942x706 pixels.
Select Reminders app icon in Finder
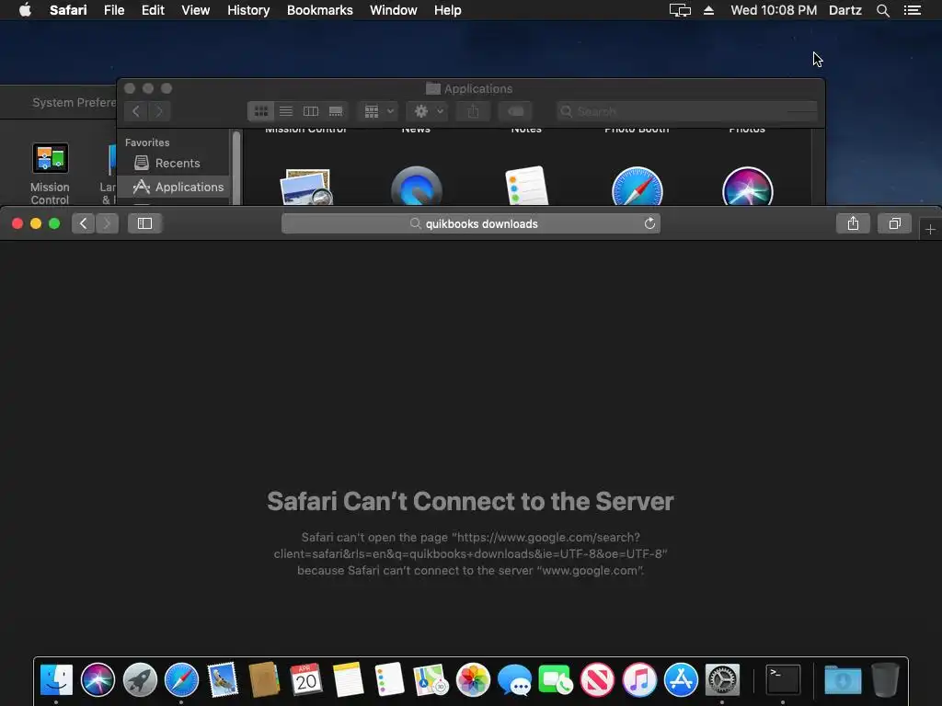pos(526,186)
